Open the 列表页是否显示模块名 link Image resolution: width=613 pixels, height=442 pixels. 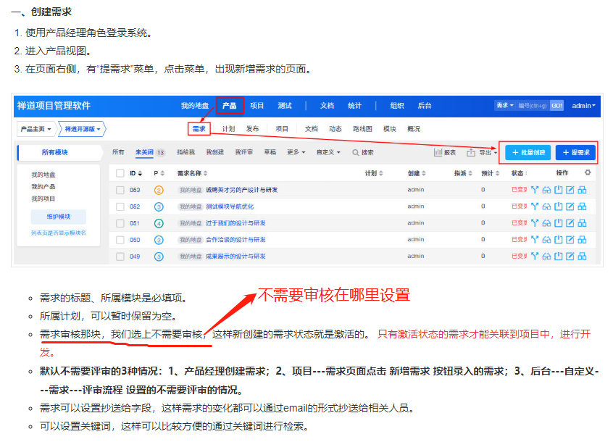tap(59, 233)
